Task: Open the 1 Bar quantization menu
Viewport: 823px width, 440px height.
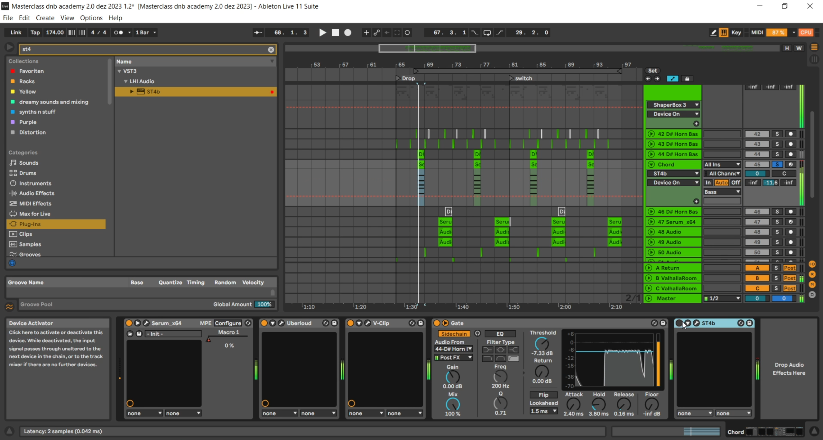Action: 146,32
